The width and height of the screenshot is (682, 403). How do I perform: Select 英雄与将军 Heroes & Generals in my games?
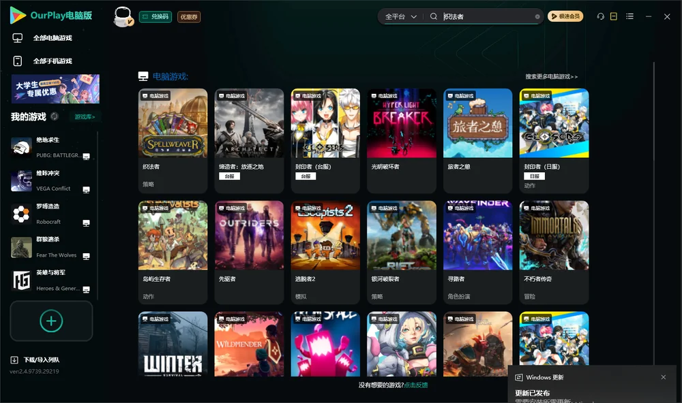(51, 280)
